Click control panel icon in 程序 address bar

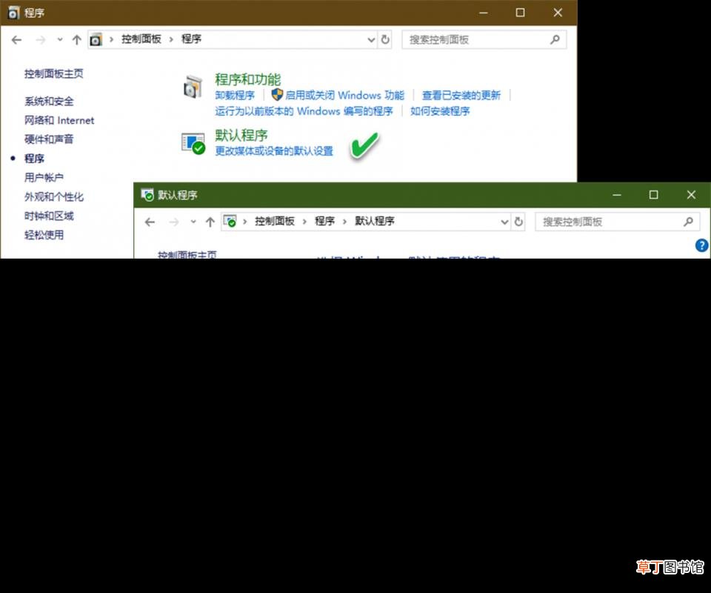pyautogui.click(x=96, y=40)
